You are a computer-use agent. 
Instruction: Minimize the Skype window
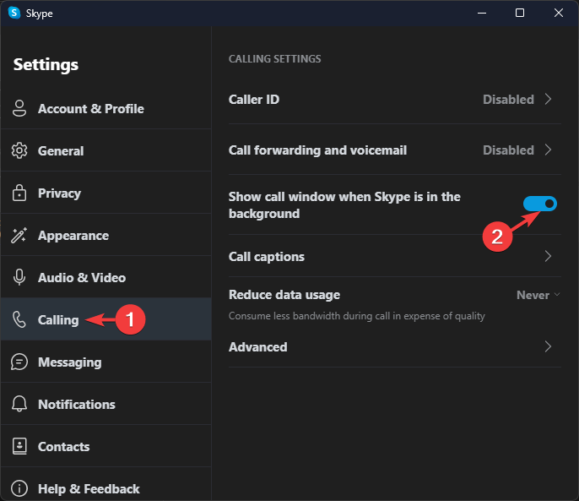tap(481, 13)
